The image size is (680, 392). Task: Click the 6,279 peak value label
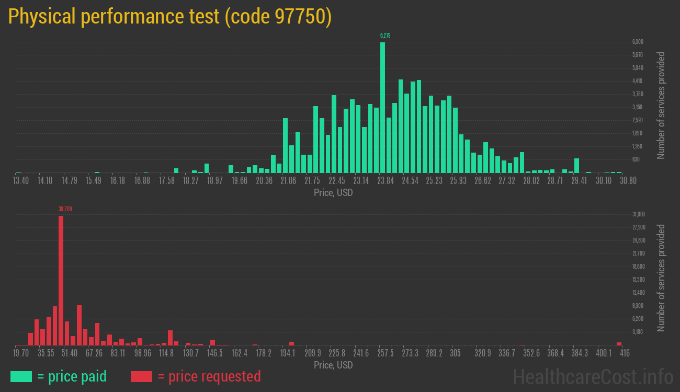(386, 36)
